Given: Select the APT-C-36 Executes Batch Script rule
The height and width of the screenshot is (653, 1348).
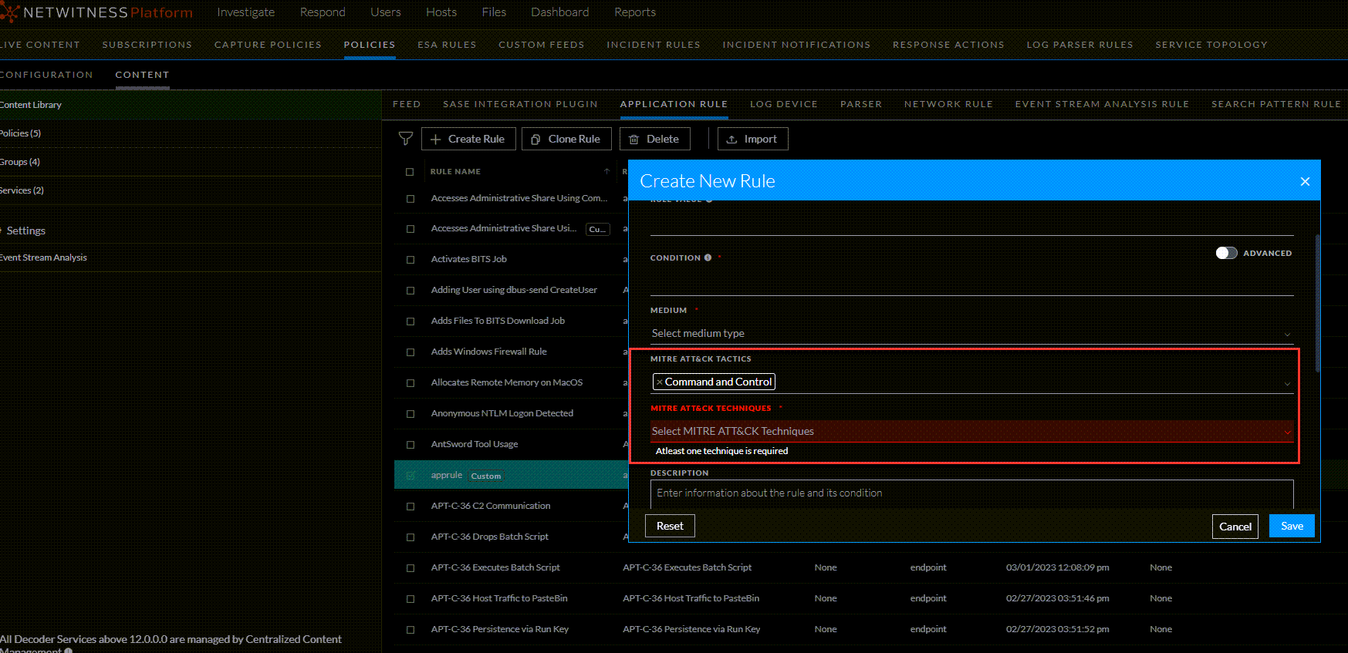Looking at the screenshot, I should pyautogui.click(x=495, y=567).
